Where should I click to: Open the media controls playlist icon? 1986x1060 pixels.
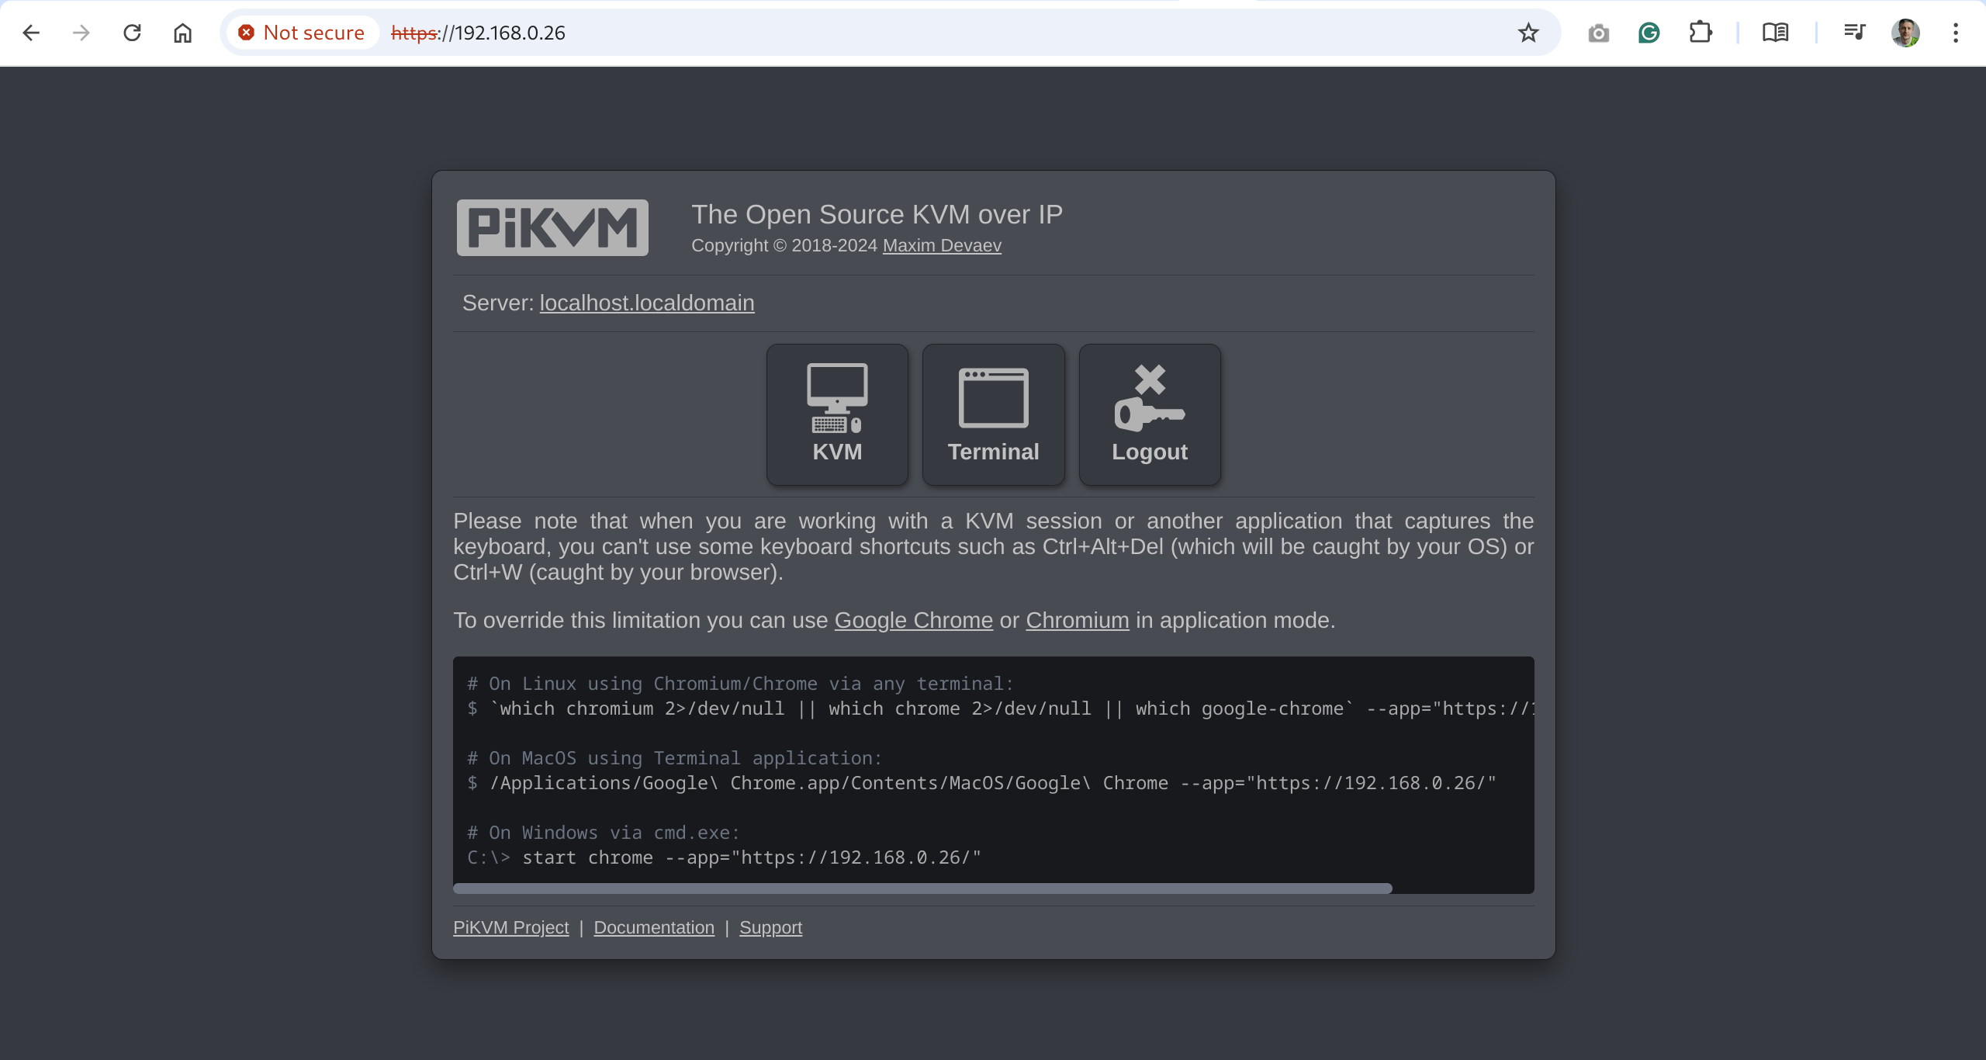coord(1854,33)
